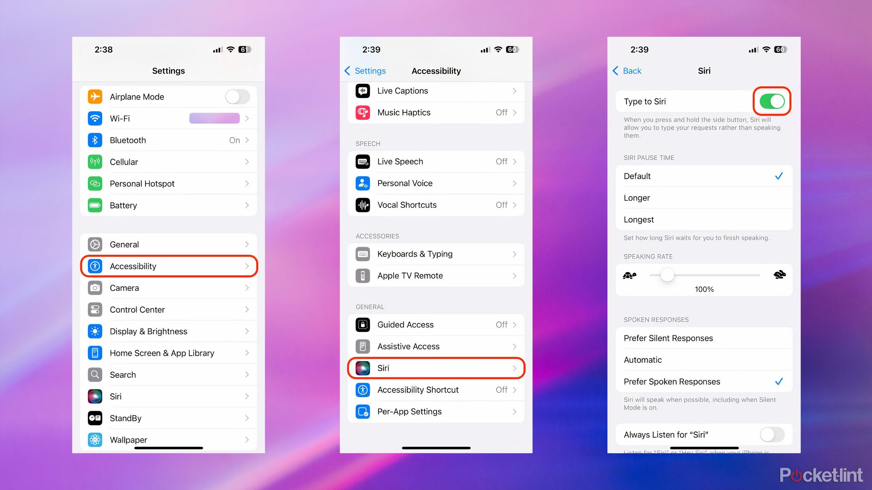Navigate back from Siri screen
This screenshot has height=490, width=872.
click(633, 70)
